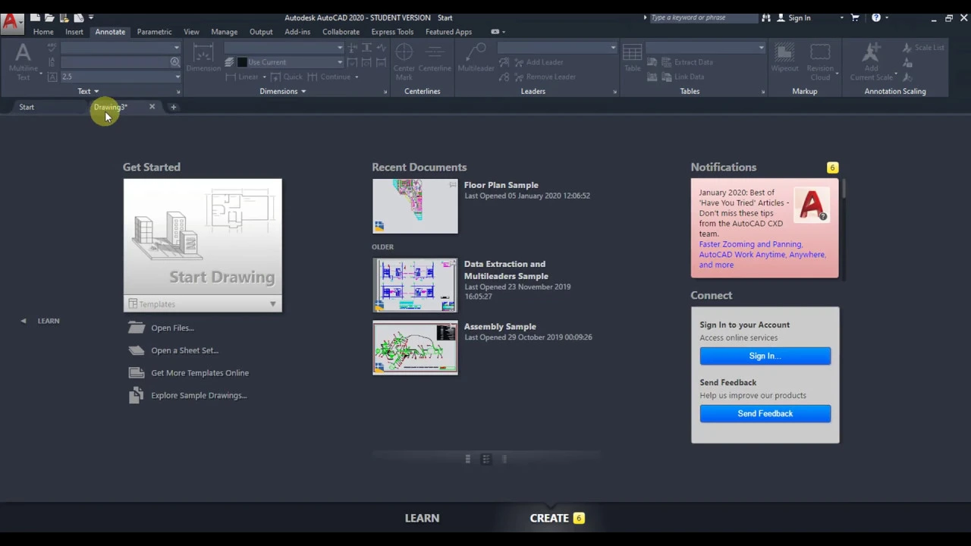
Task: Open the Floor Plan Sample thumbnail
Action: pyautogui.click(x=415, y=206)
